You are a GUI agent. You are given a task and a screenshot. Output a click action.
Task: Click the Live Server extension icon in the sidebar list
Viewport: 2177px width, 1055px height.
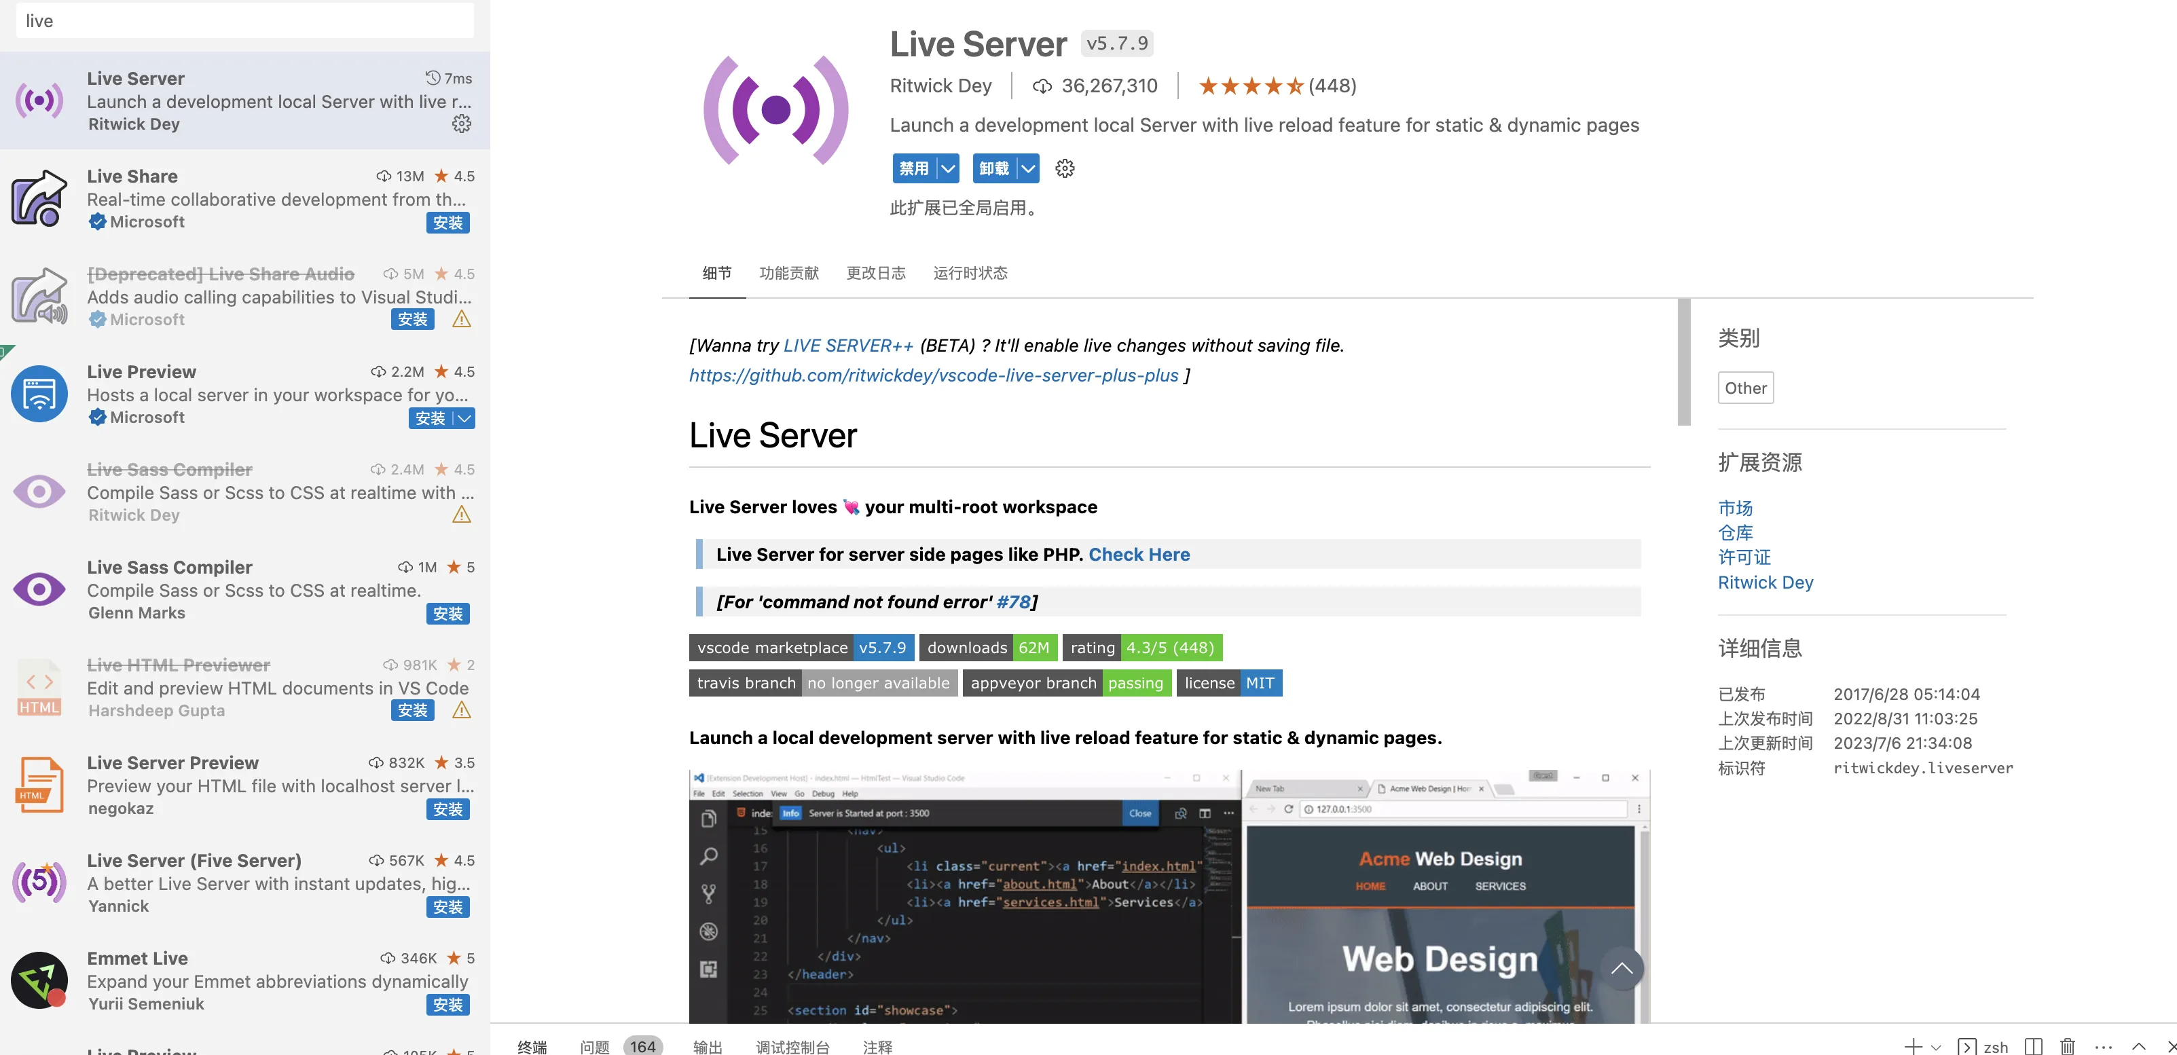(39, 100)
